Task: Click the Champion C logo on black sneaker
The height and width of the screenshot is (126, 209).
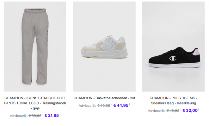Action: (173, 58)
